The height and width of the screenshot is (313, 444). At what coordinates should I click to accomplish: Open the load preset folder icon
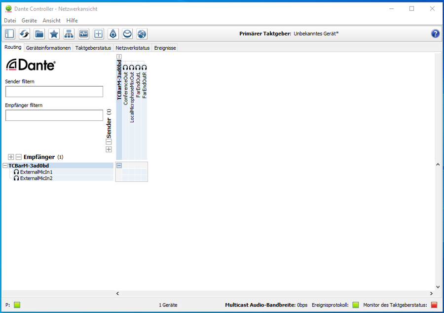point(39,34)
